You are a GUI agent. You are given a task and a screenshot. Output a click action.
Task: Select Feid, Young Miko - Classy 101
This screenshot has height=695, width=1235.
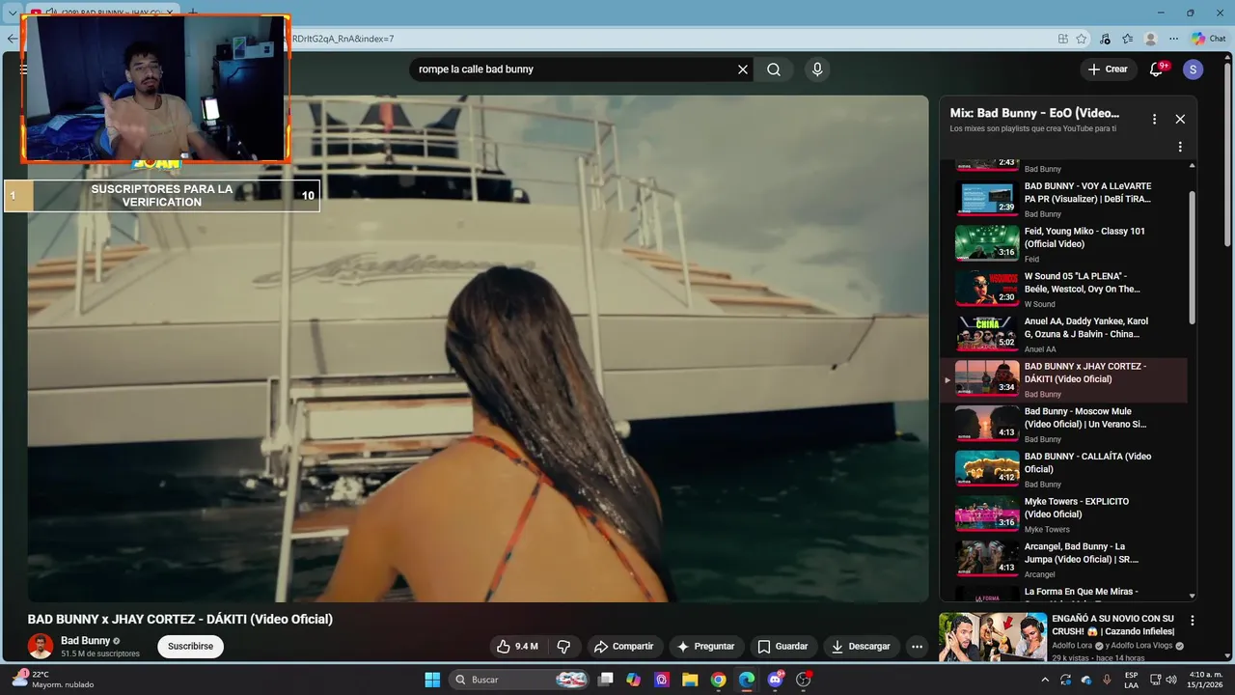(x=1063, y=244)
